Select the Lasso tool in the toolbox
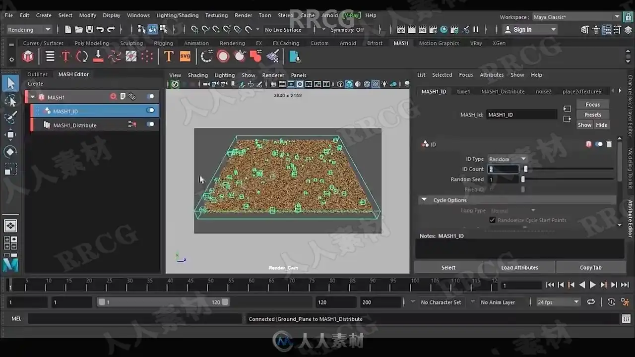The height and width of the screenshot is (357, 635). [x=10, y=101]
